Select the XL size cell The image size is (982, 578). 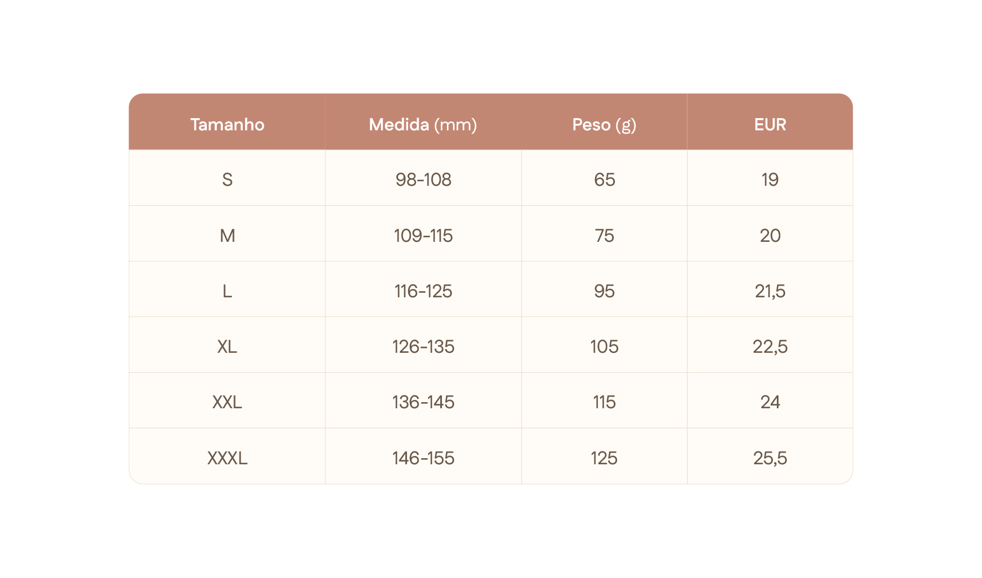pos(227,347)
